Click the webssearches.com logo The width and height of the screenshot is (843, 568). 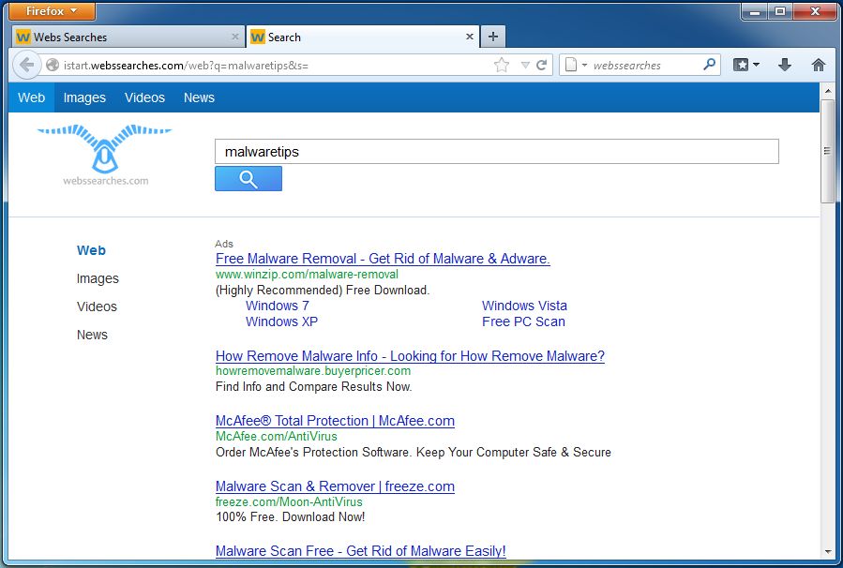click(x=105, y=156)
